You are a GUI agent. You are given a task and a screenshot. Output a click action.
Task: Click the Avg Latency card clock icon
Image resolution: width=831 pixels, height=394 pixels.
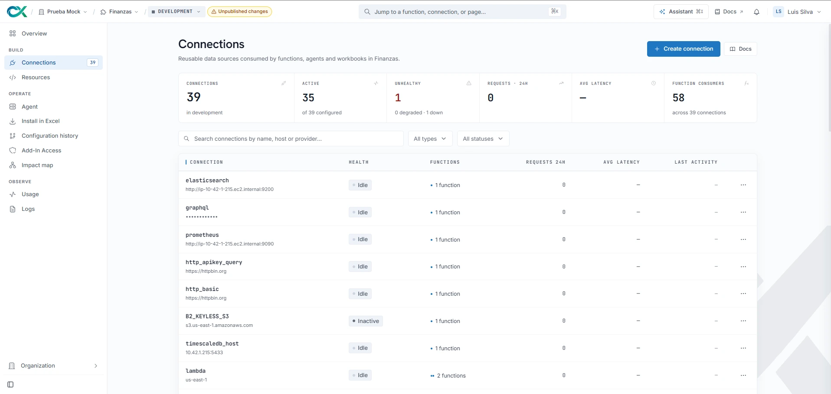point(654,83)
